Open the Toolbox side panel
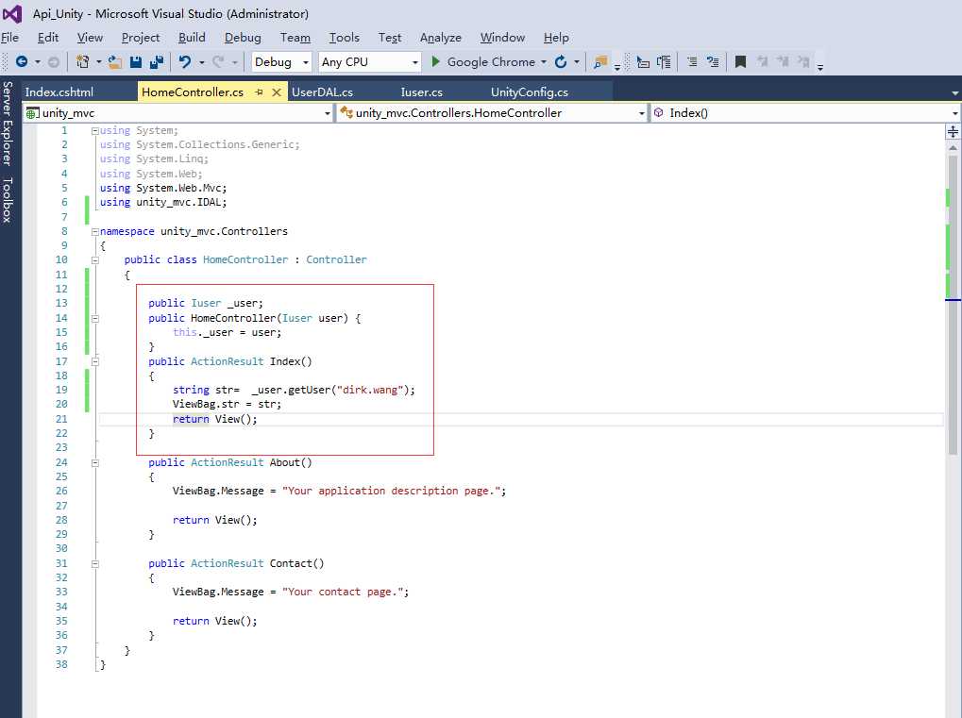 point(8,200)
